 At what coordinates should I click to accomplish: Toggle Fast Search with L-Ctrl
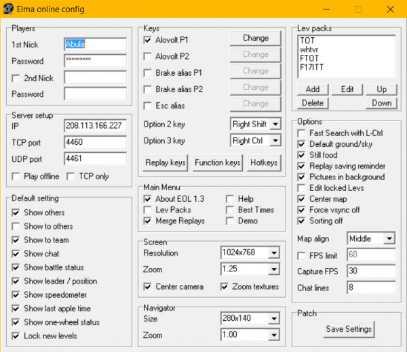[x=303, y=133]
